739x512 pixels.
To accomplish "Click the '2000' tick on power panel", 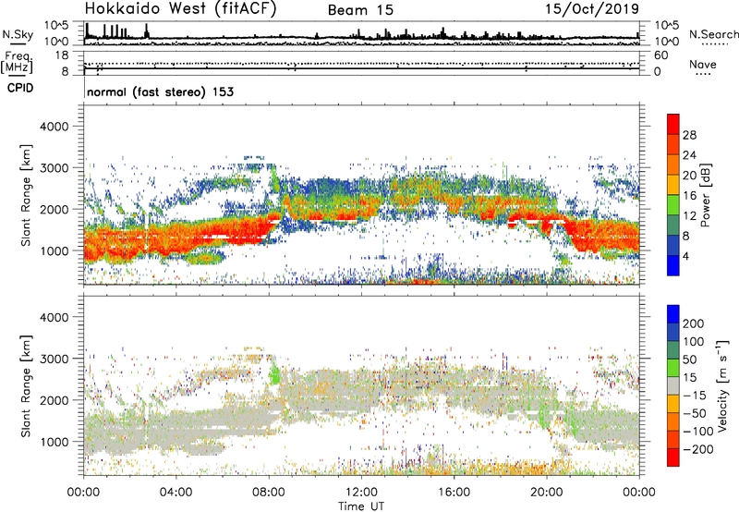I will [54, 209].
